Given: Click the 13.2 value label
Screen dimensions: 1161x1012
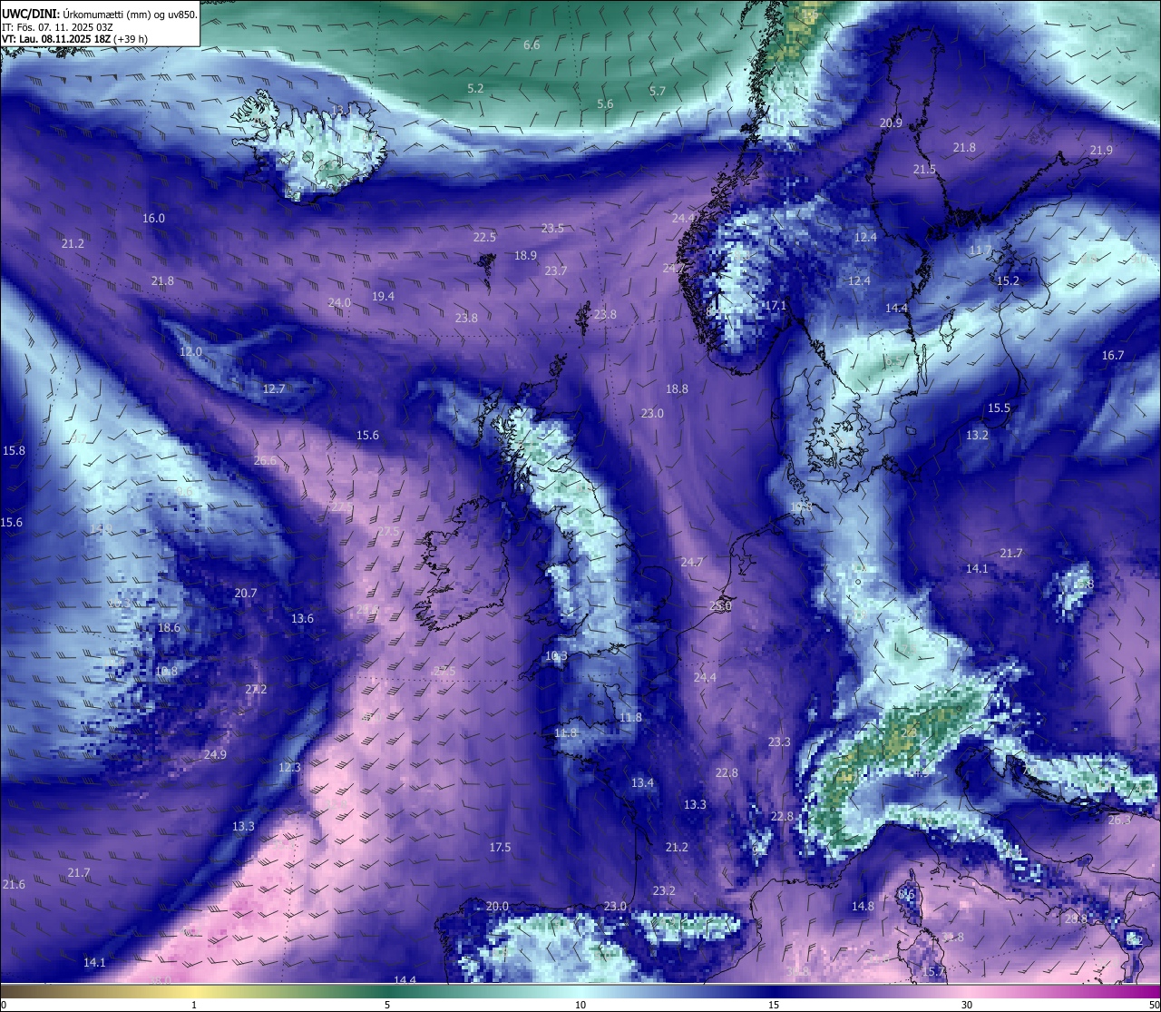Looking at the screenshot, I should pos(977,436).
